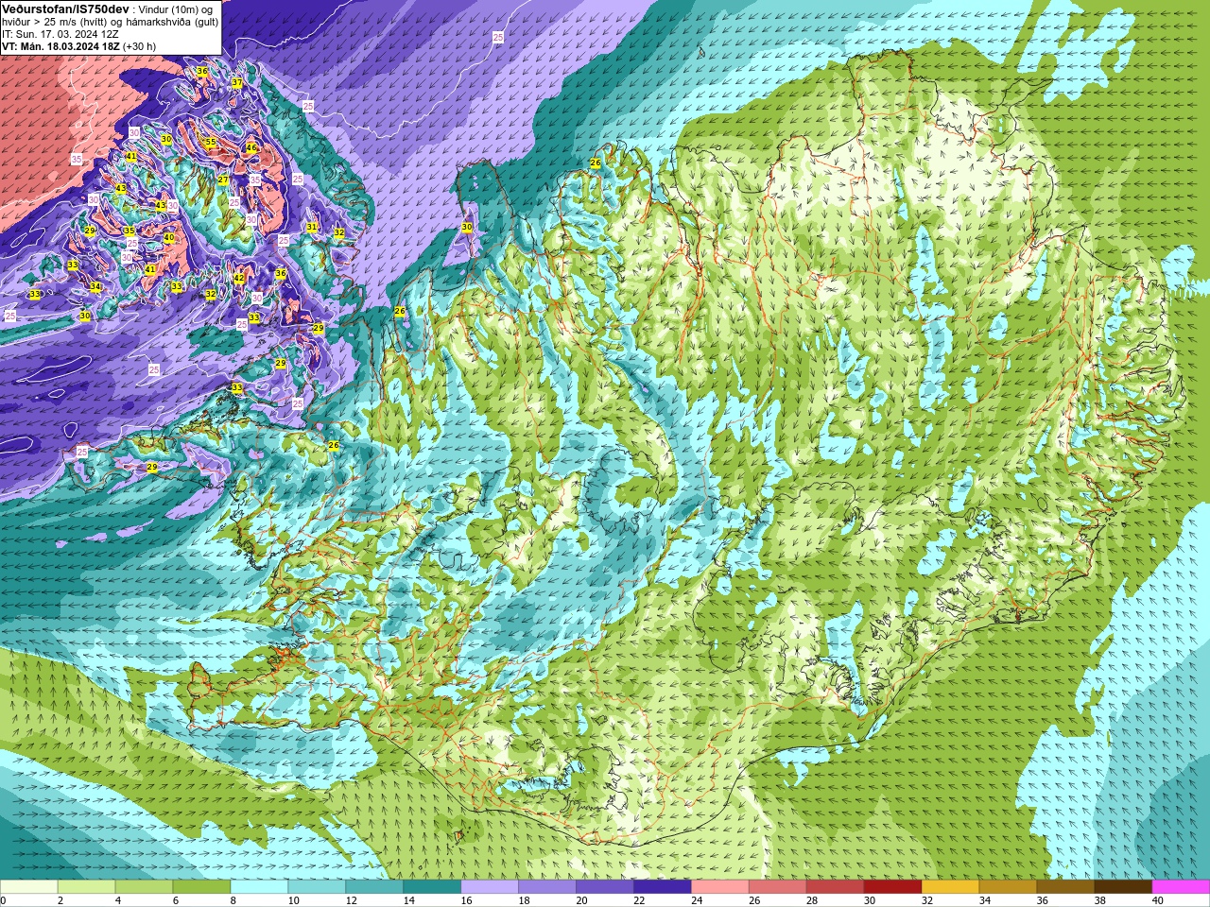Screen dimensions: 1210x907
Task: Click the legend scale number 8
Action: click(x=234, y=900)
